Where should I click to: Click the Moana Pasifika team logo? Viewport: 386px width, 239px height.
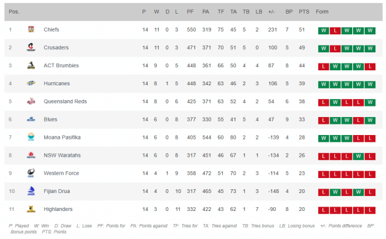tap(31, 137)
